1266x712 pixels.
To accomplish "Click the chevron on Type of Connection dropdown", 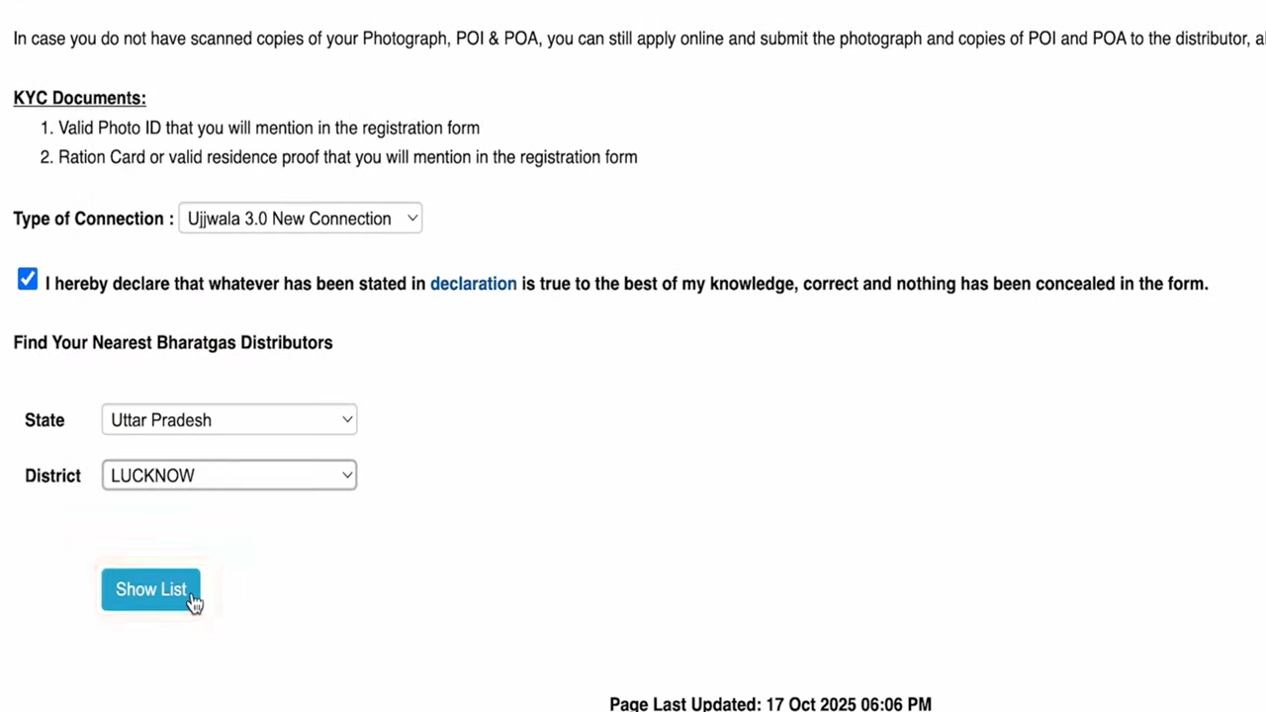I will (412, 219).
